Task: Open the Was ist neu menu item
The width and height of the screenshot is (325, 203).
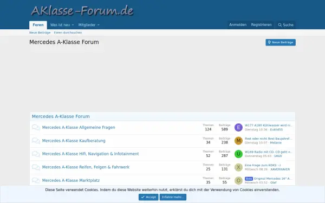Action: pyautogui.click(x=60, y=25)
